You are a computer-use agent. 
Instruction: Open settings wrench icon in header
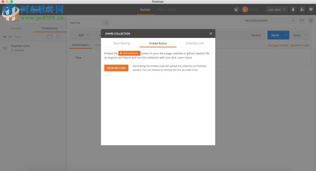(302, 9)
